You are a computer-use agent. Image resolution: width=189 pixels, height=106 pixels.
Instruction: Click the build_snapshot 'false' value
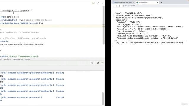(142, 31)
